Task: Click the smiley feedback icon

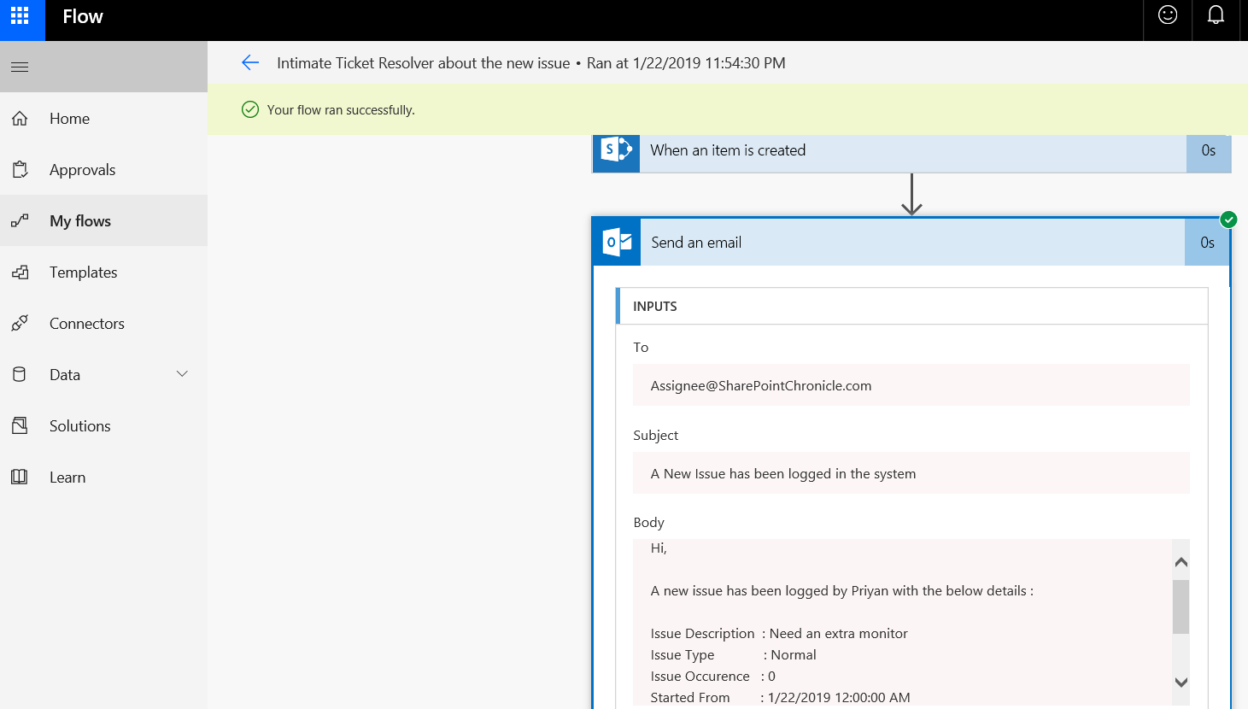Action: pos(1168,15)
